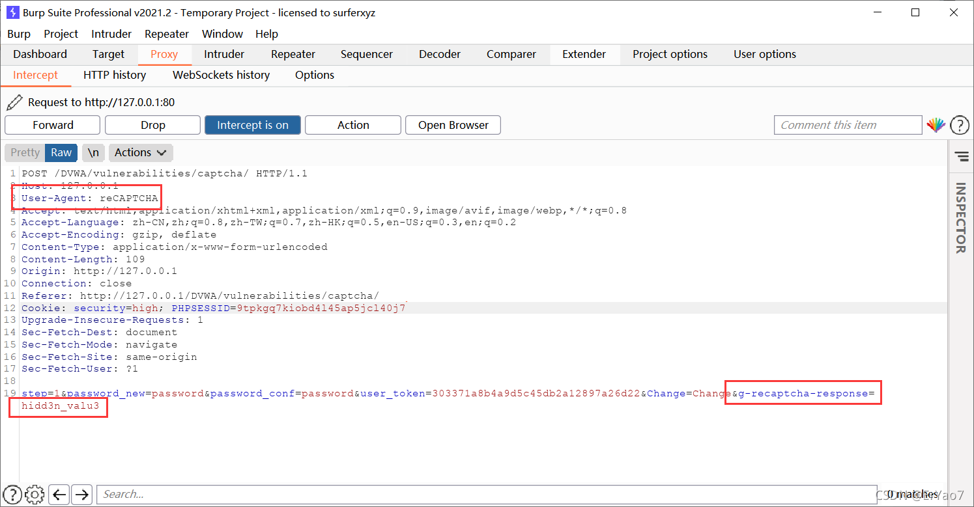Screen dimensions: 974x507
Task: Open the proxy Options sub-tab
Action: 315,75
